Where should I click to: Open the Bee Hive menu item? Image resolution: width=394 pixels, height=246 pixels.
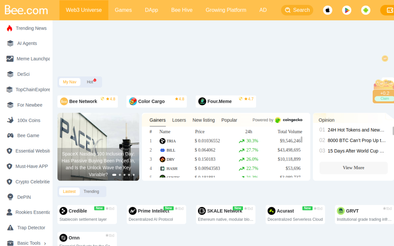tap(182, 10)
